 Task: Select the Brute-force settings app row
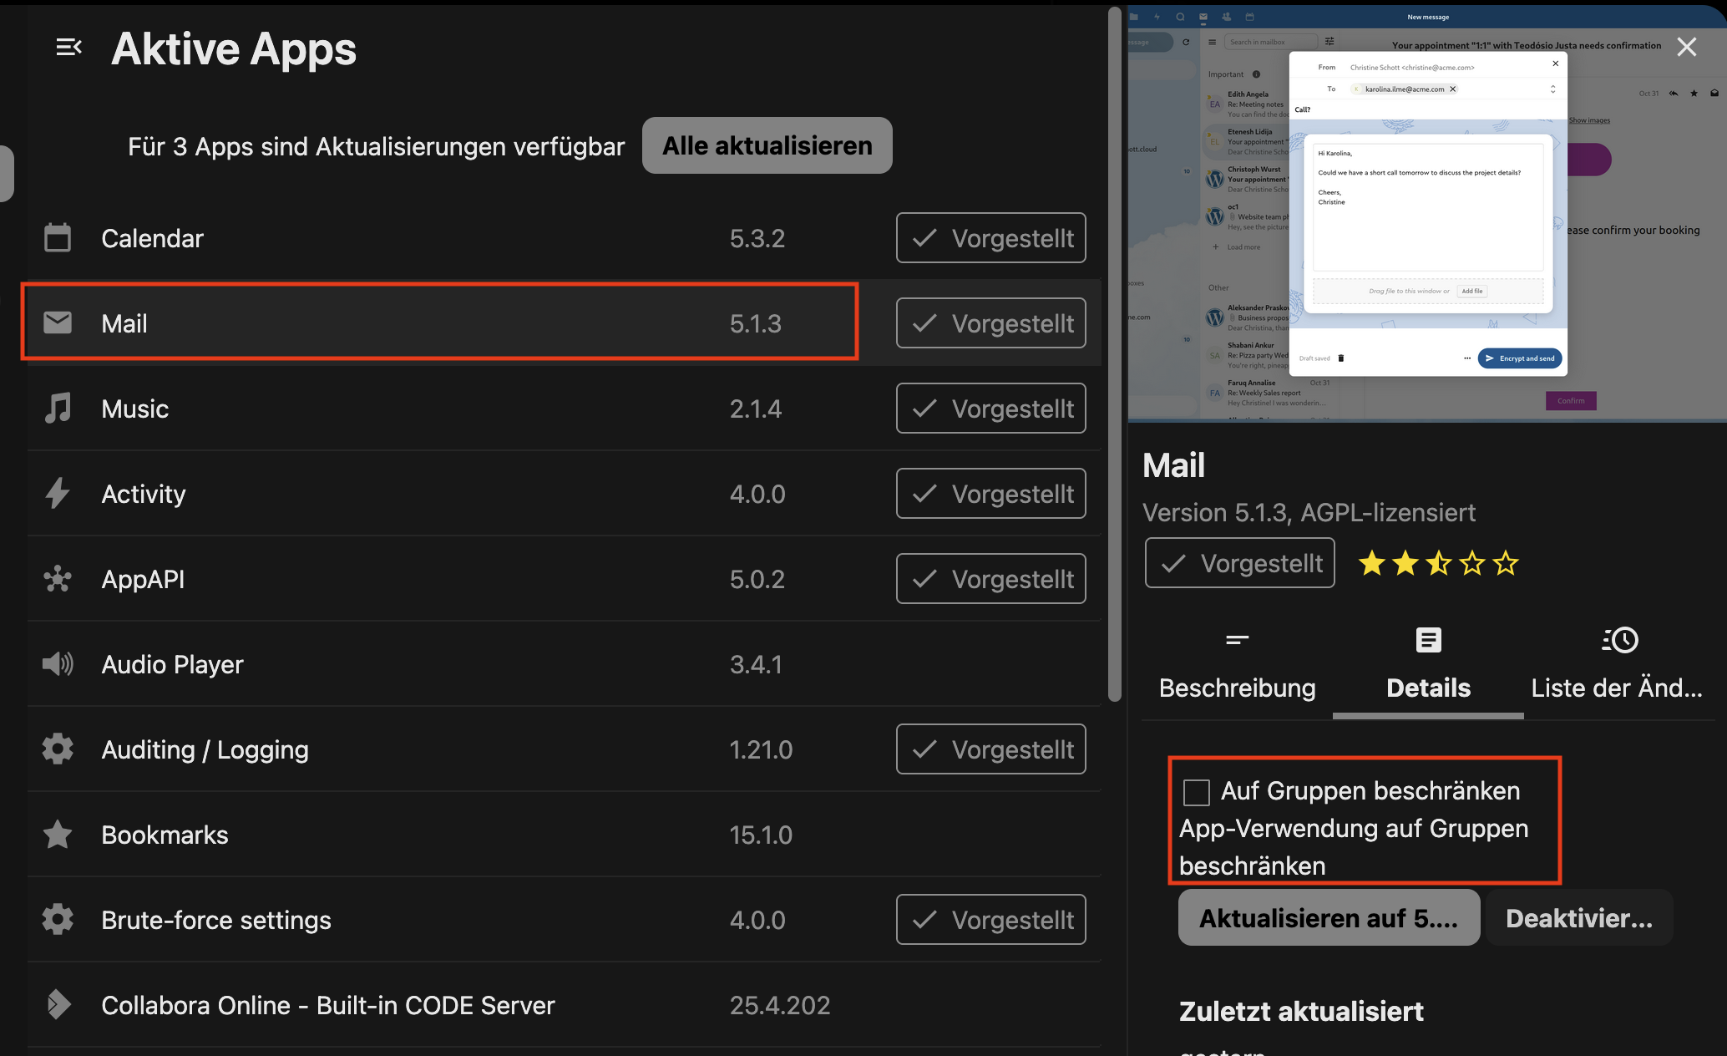tap(564, 920)
